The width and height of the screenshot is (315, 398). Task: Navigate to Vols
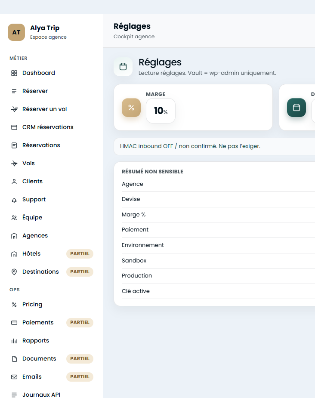[x=52, y=164]
